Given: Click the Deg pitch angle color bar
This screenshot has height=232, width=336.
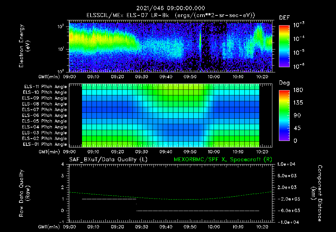Looking at the screenshot, I should tap(284, 115).
